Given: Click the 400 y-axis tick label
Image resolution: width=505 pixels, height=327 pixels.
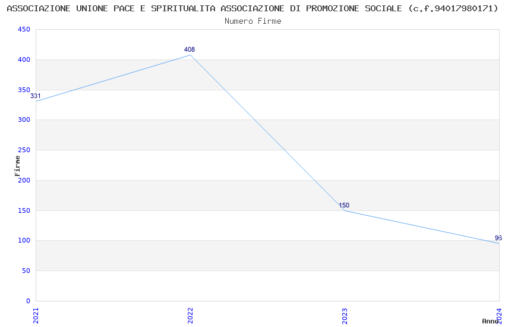Looking at the screenshot, I should click(24, 60).
